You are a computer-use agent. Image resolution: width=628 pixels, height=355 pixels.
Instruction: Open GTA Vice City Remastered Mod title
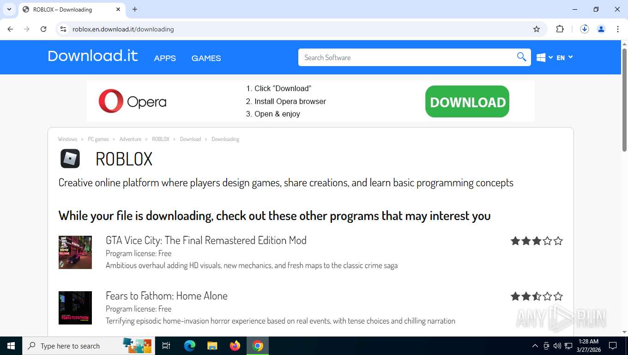click(206, 240)
